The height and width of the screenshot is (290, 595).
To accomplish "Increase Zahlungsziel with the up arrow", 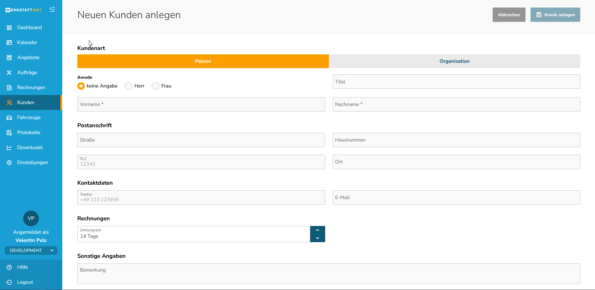I will [x=318, y=230].
